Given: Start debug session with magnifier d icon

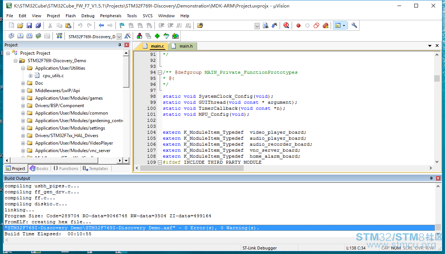Looking at the screenshot, I should pos(286,25).
